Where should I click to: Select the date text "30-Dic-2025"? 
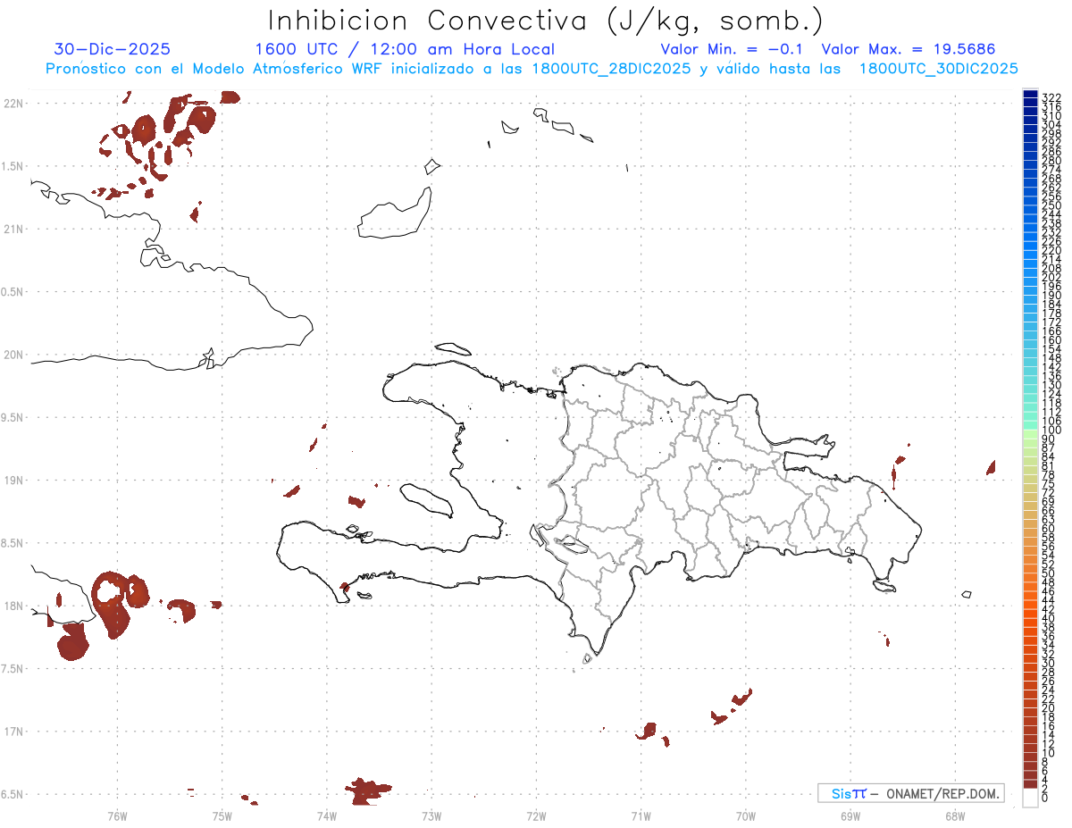112,50
